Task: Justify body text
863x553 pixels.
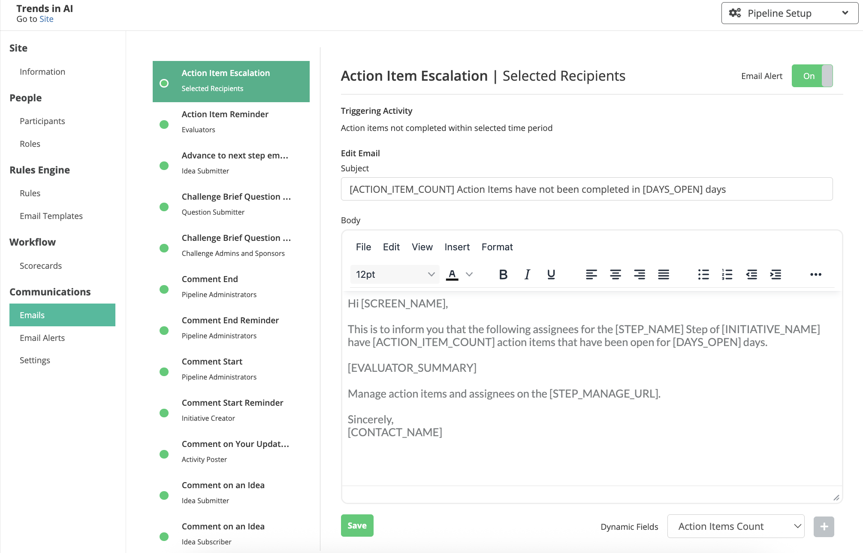Action: (664, 274)
